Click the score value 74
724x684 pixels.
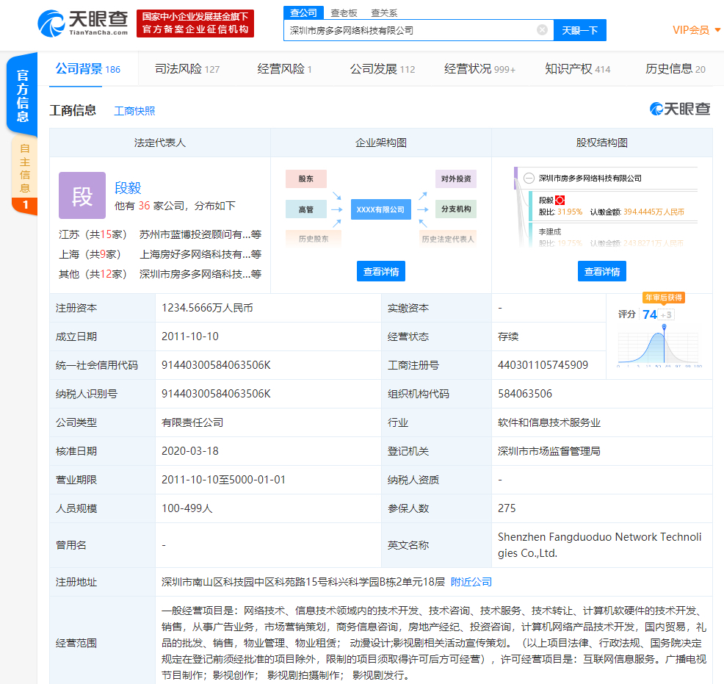[x=650, y=314]
